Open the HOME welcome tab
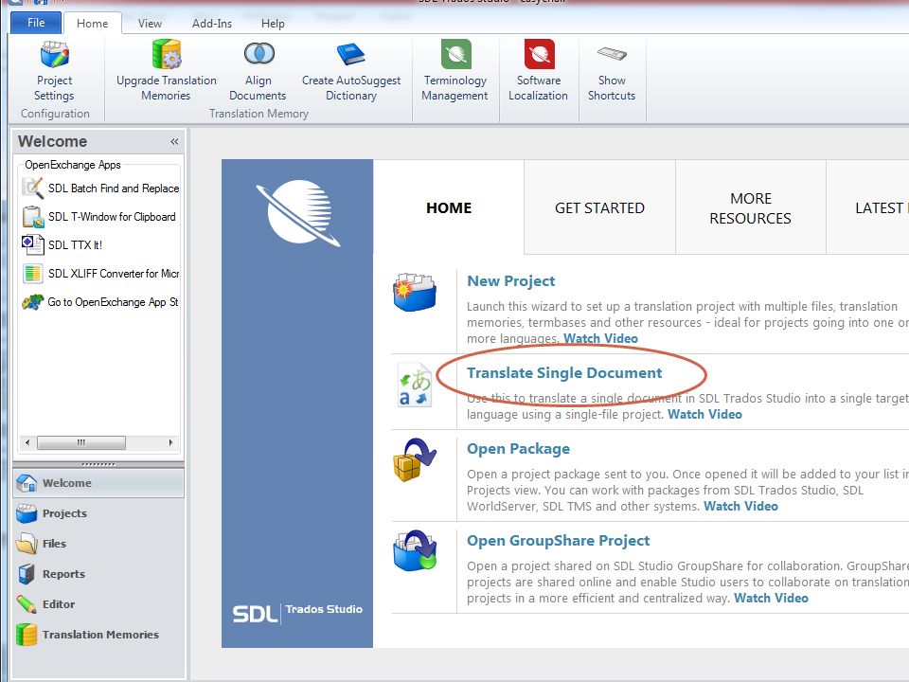Image resolution: width=909 pixels, height=682 pixels. pyautogui.click(x=449, y=207)
